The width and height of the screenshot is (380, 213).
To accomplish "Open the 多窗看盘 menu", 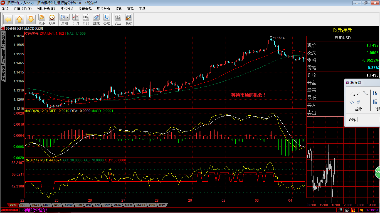I will coord(85,9).
